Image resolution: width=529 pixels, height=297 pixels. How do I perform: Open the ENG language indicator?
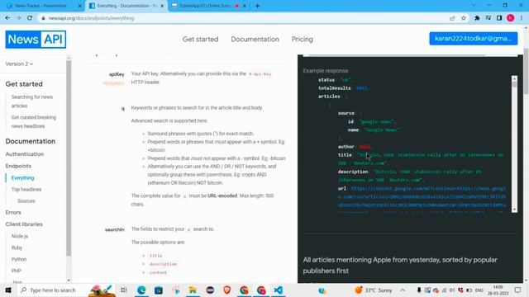coord(479,290)
